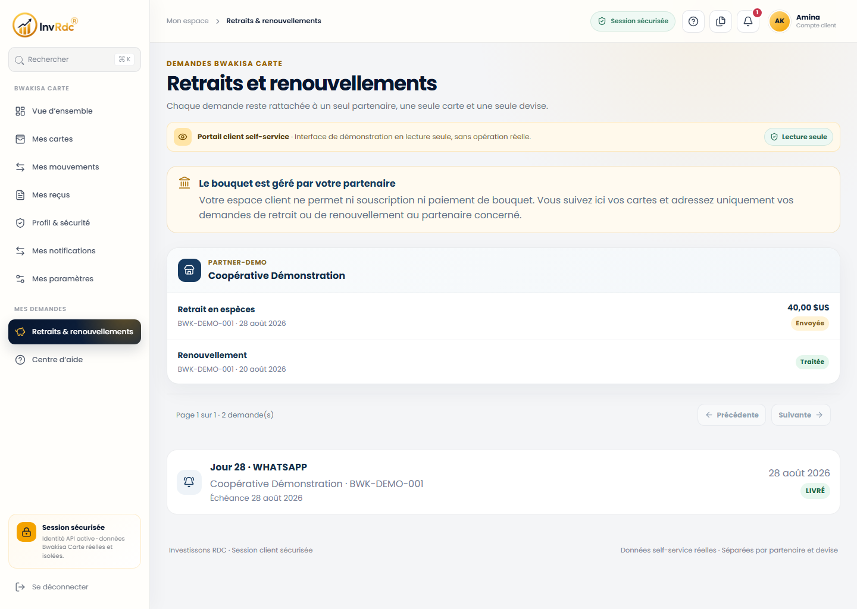Go to Mes mouvements
This screenshot has height=609, width=857.
(74, 167)
